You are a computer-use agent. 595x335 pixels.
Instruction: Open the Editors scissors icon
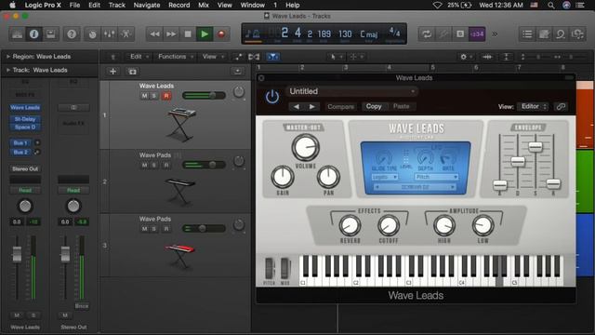coord(126,34)
